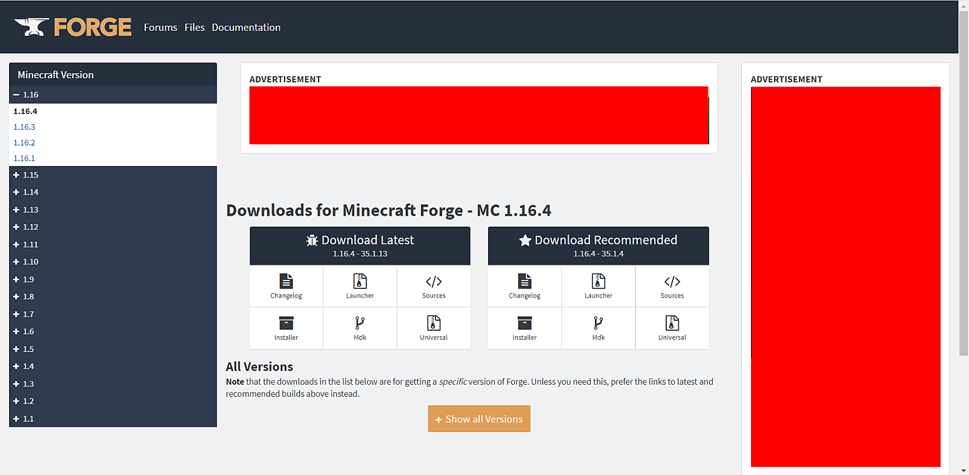969x475 pixels.
Task: Click the top banner advertisement
Action: coord(479,115)
